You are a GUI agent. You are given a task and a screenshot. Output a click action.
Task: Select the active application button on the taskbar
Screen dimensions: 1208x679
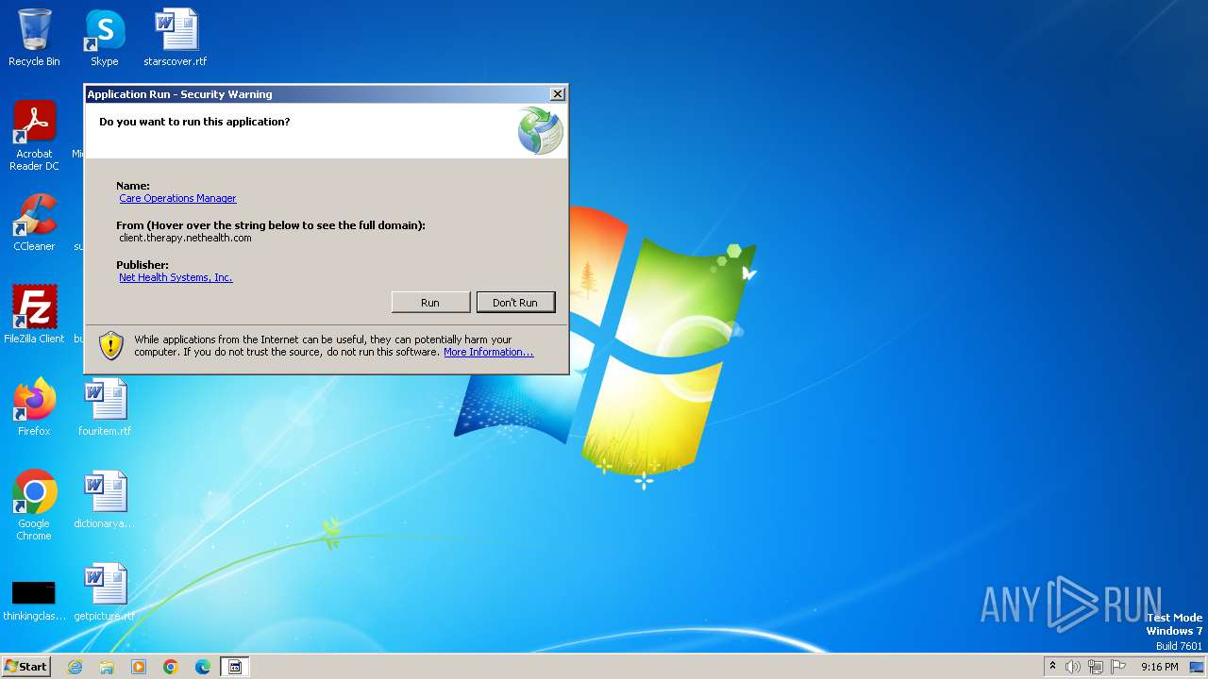(235, 667)
